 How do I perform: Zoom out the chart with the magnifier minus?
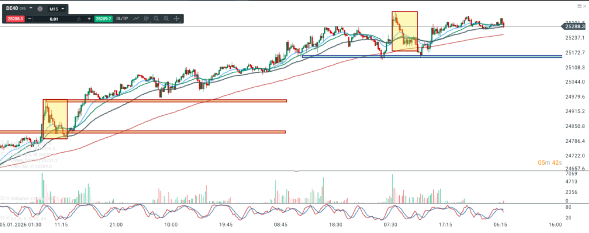pyautogui.click(x=156, y=19)
